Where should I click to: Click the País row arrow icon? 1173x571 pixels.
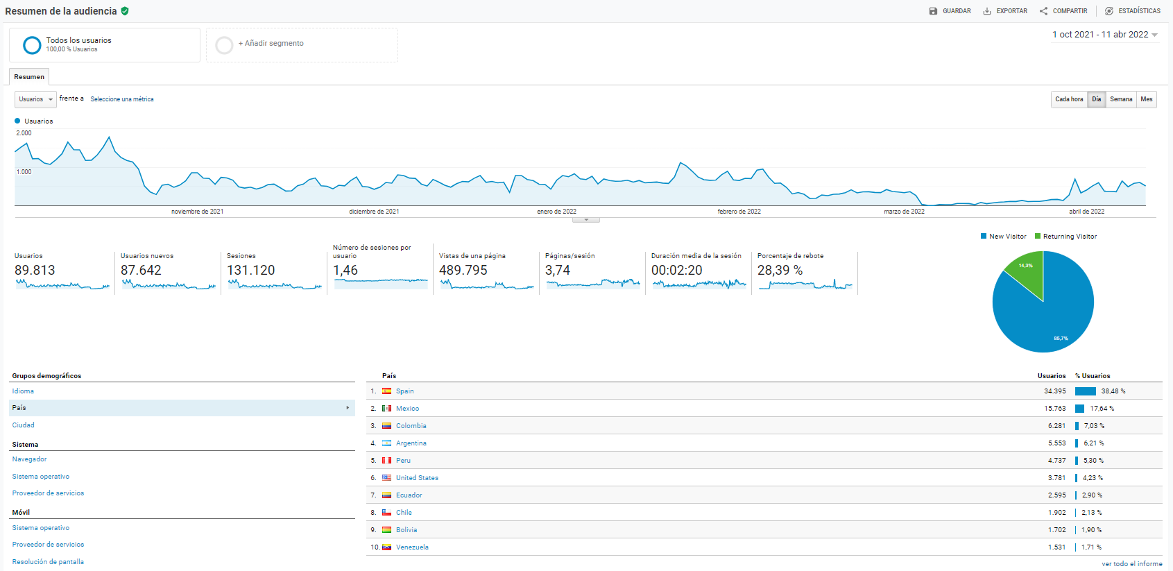[348, 408]
